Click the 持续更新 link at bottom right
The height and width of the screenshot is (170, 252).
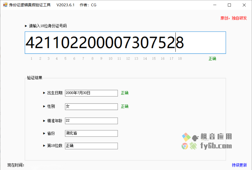click(x=239, y=165)
